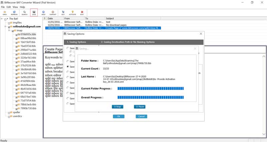
Task: Toggle checkbox for speller folder
Action: [x=9, y=113]
